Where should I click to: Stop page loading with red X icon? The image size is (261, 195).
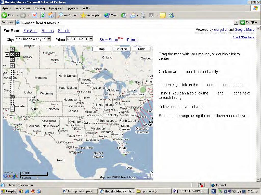[x=34, y=15]
